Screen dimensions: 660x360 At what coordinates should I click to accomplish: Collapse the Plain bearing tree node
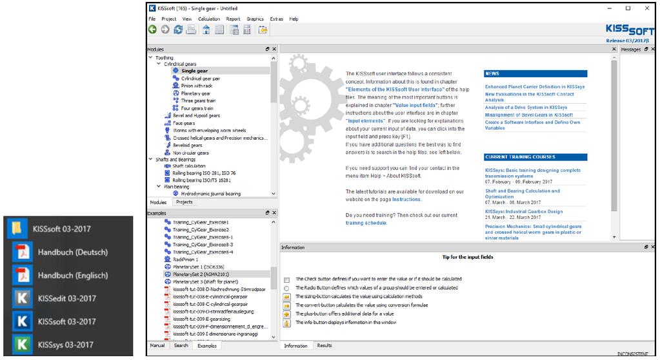pyautogui.click(x=159, y=186)
